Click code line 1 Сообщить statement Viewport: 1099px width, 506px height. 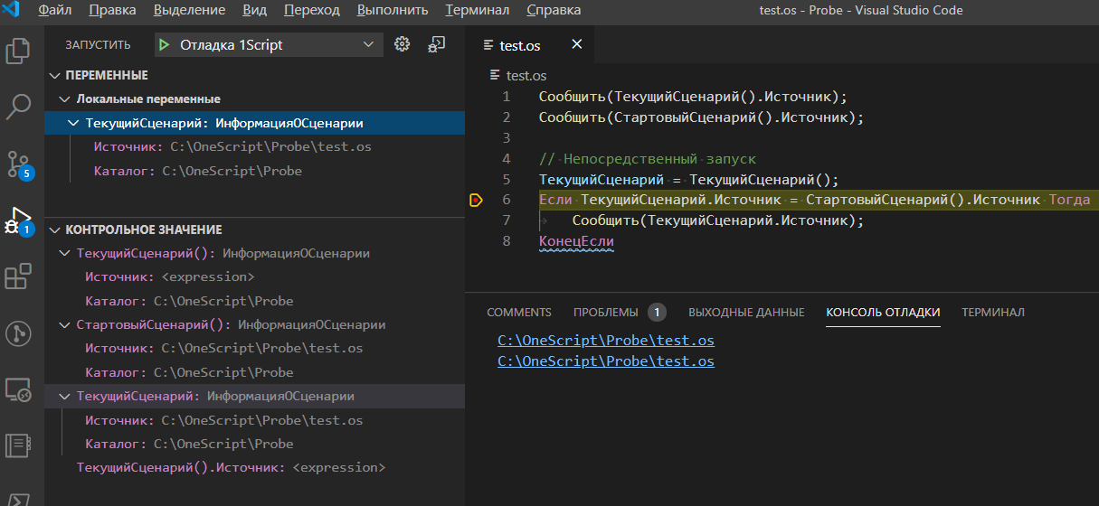[693, 97]
